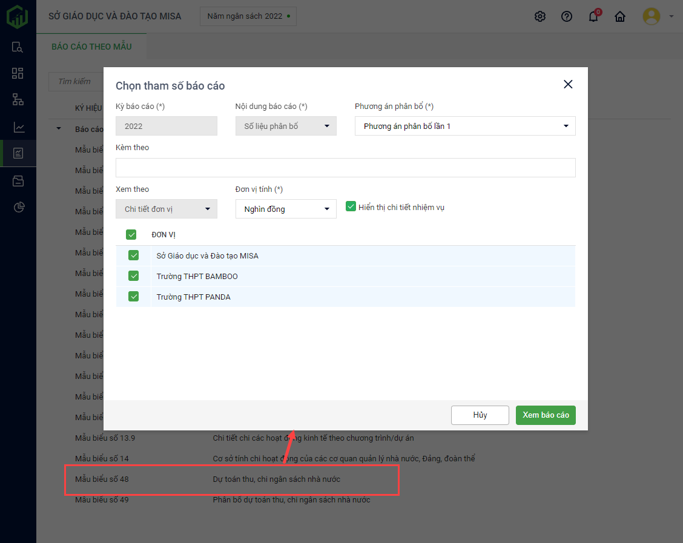Open the settings gear icon
This screenshot has width=683, height=543.
540,16
